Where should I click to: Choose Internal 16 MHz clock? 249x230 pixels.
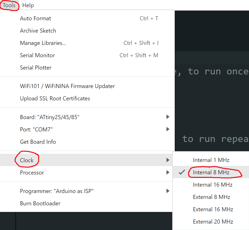point(212,185)
